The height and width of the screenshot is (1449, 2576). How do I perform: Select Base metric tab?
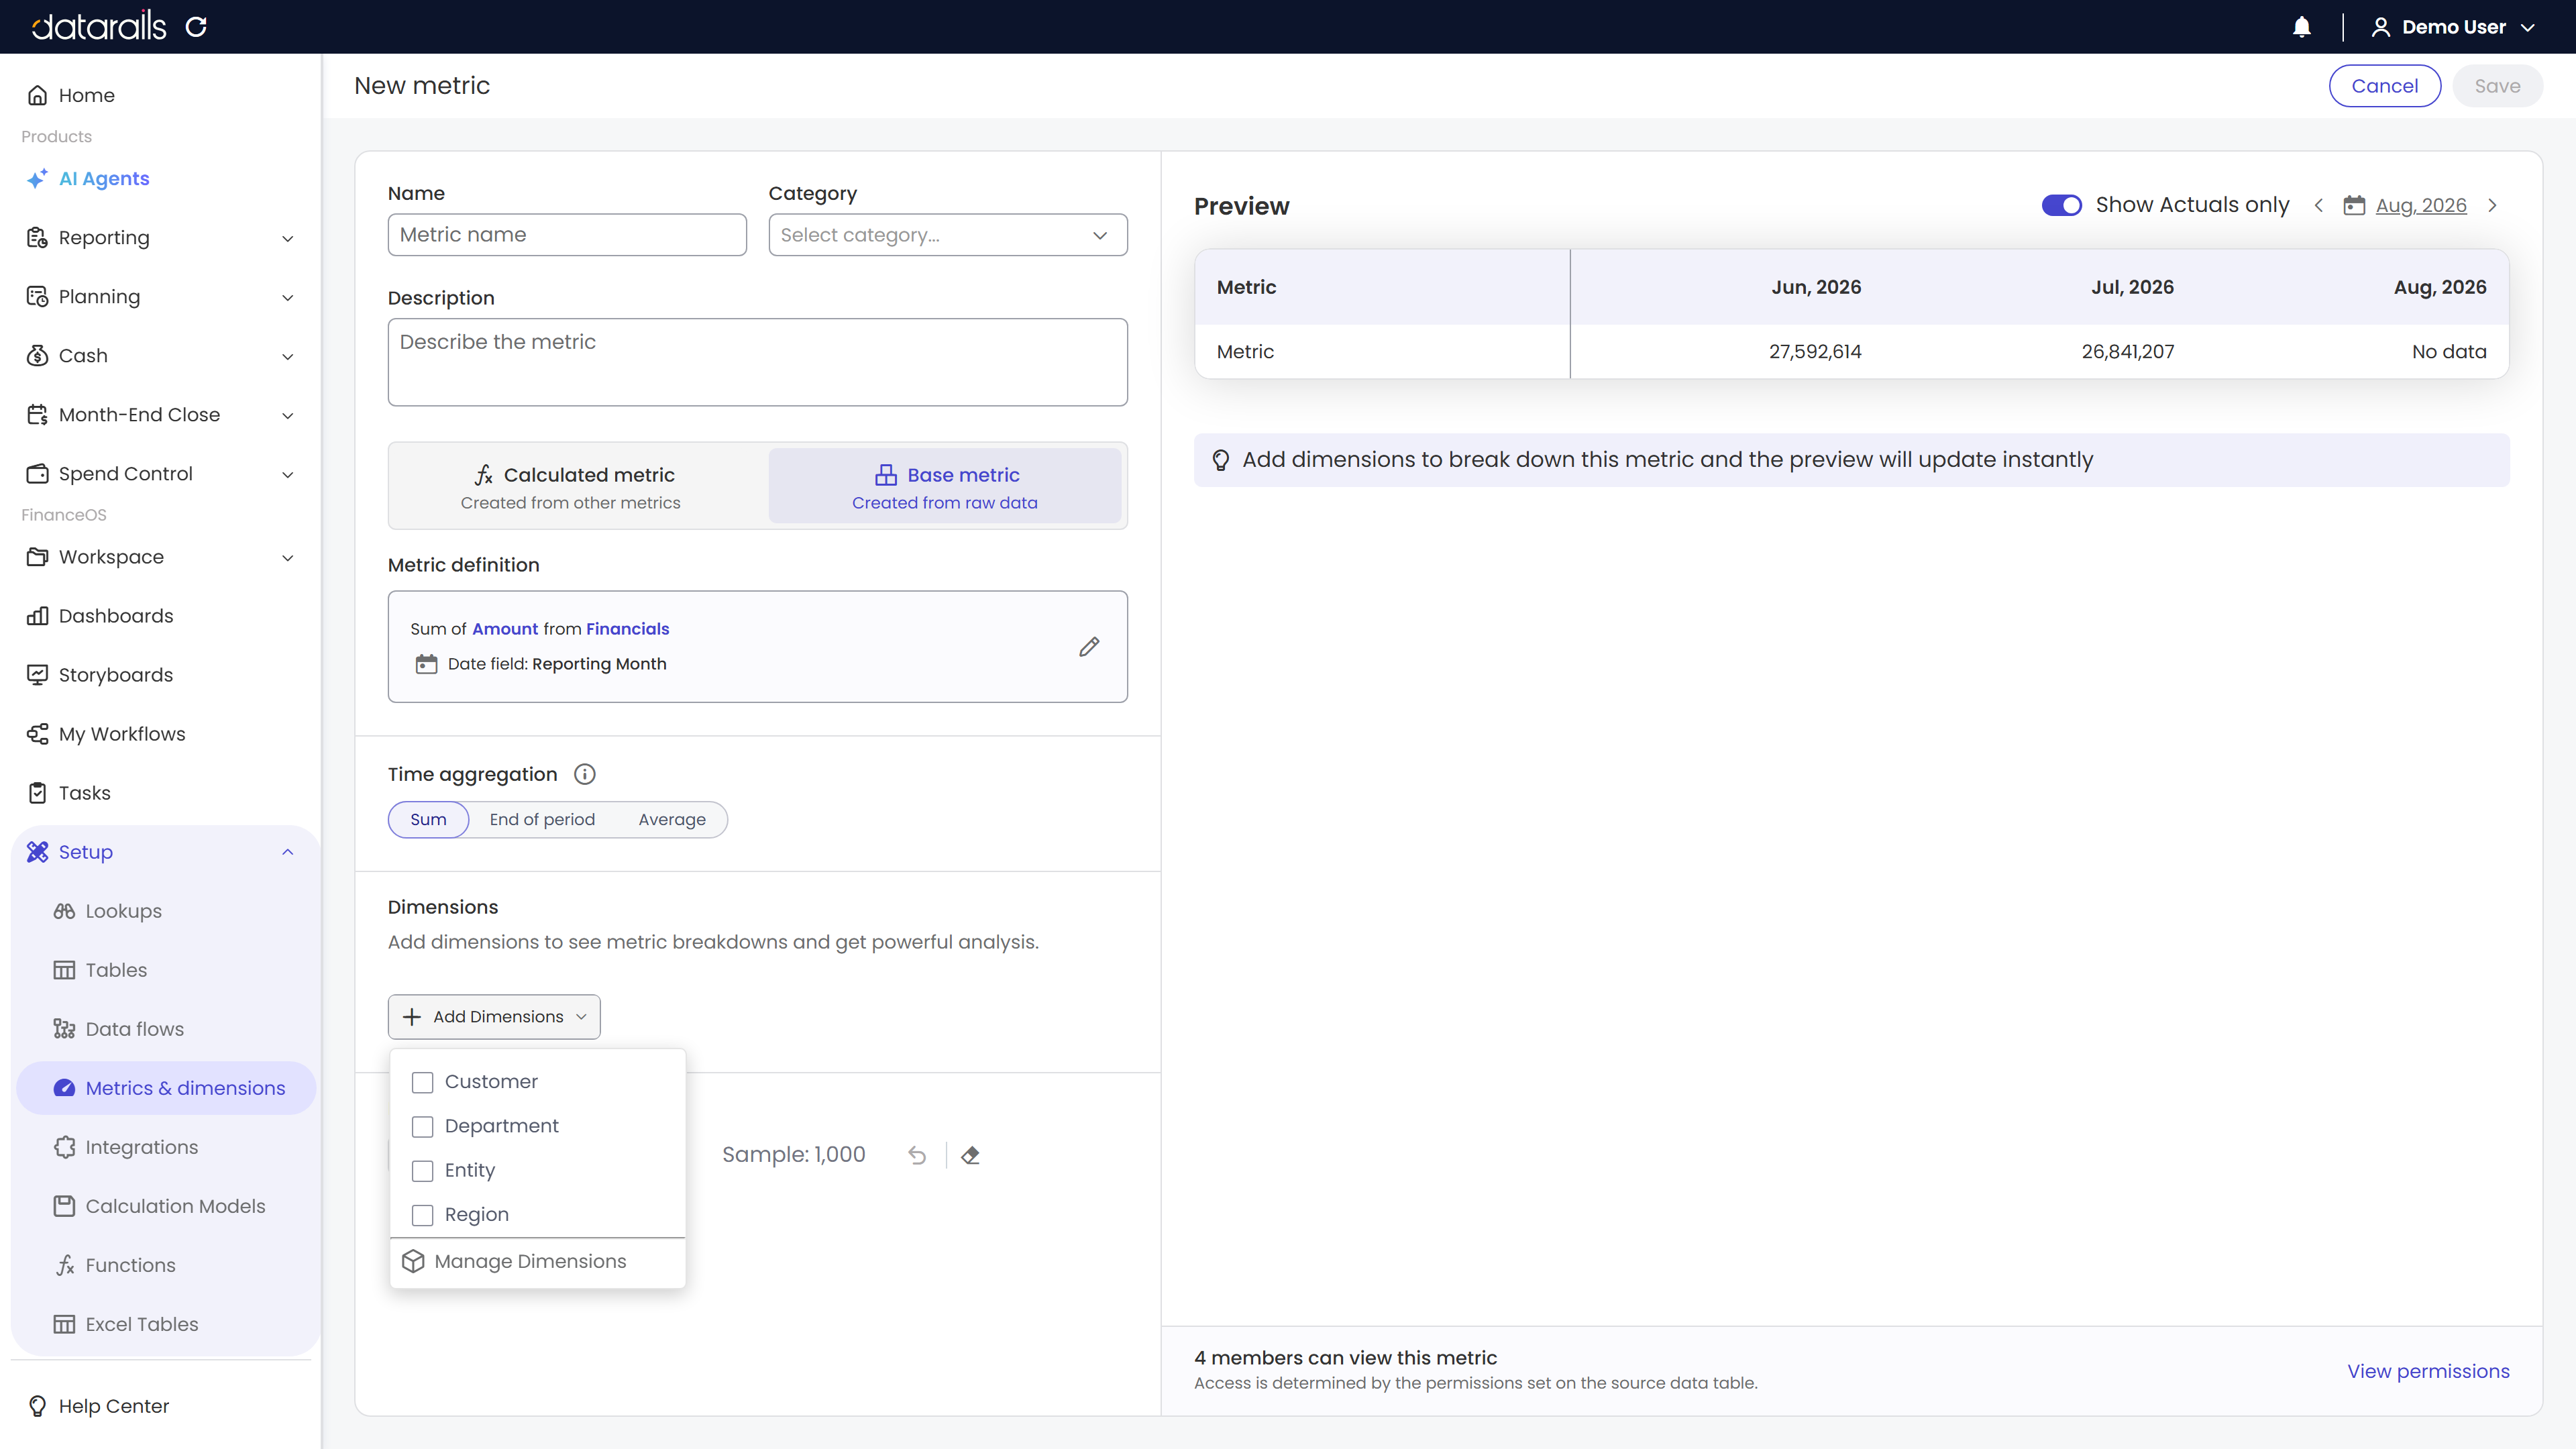pyautogui.click(x=945, y=486)
